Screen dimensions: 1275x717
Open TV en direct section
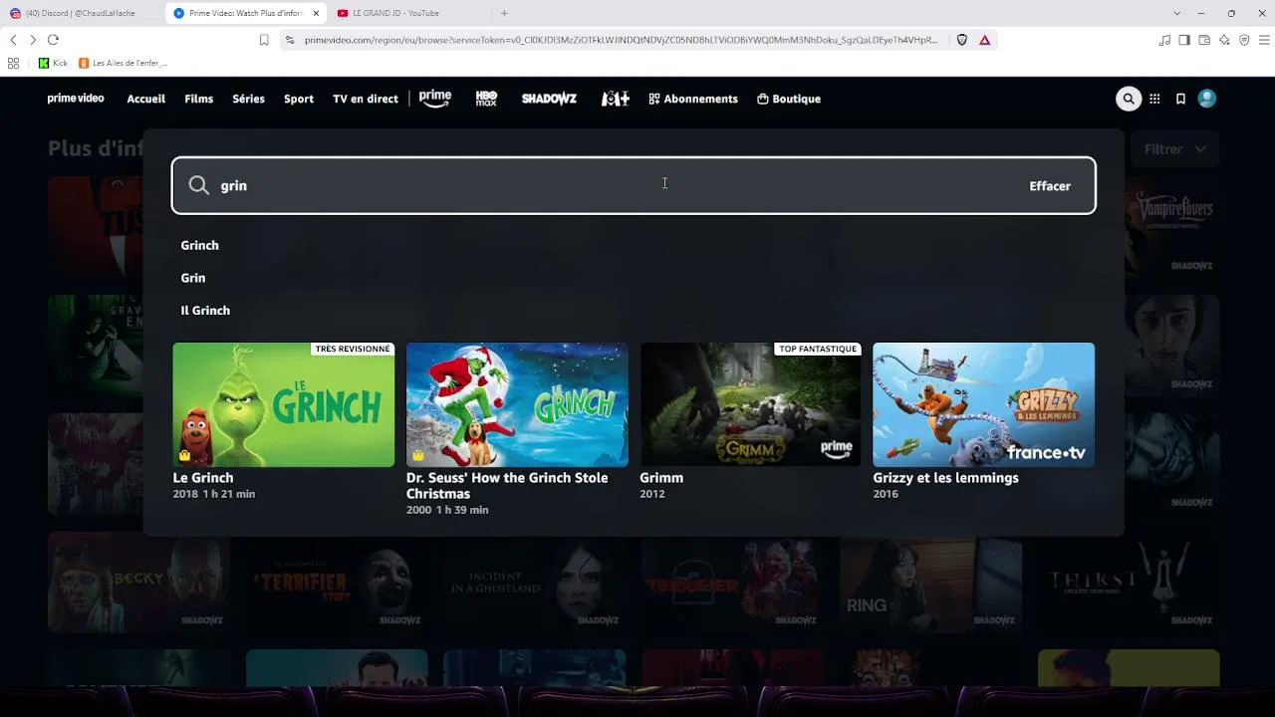[366, 99]
